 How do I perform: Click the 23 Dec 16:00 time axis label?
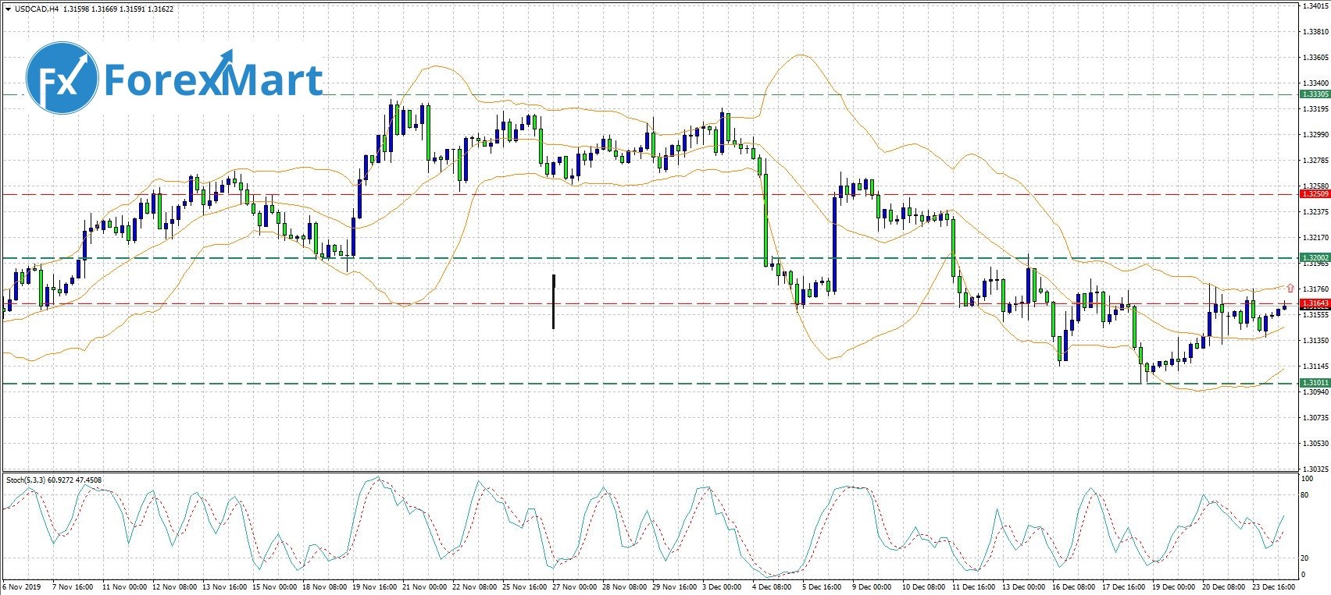click(x=1273, y=586)
